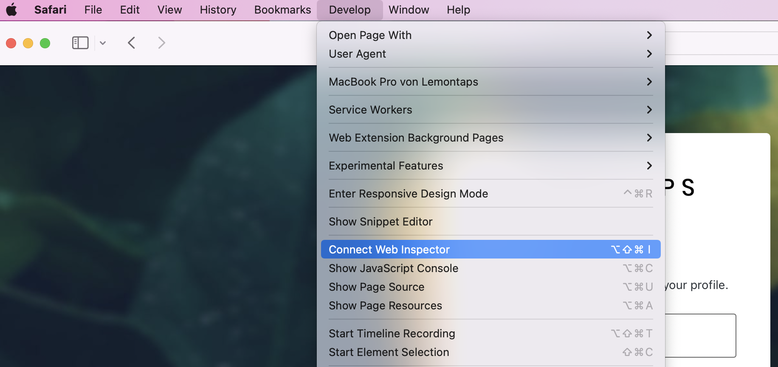Expand the Experimental Features submenu
Viewport: 778px width, 367px height.
491,166
